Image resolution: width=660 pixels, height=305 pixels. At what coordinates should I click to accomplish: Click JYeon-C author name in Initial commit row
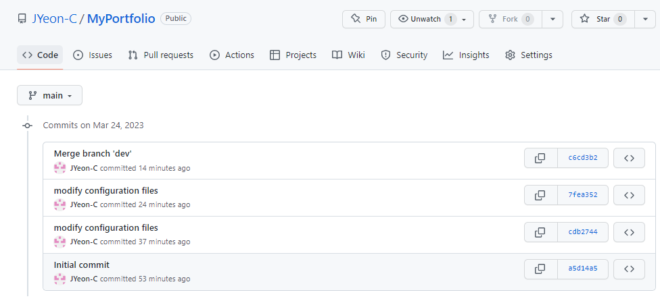coord(84,279)
